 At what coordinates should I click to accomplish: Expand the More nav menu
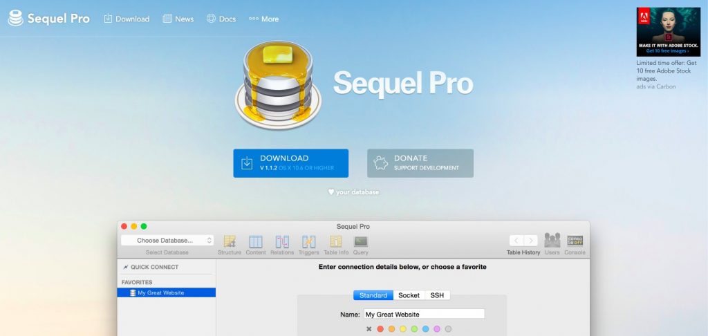[263, 19]
